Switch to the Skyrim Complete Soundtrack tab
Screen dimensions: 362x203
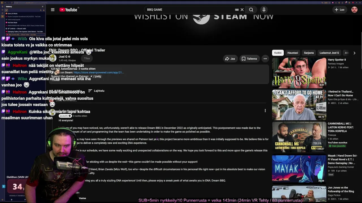(x=25, y=17)
